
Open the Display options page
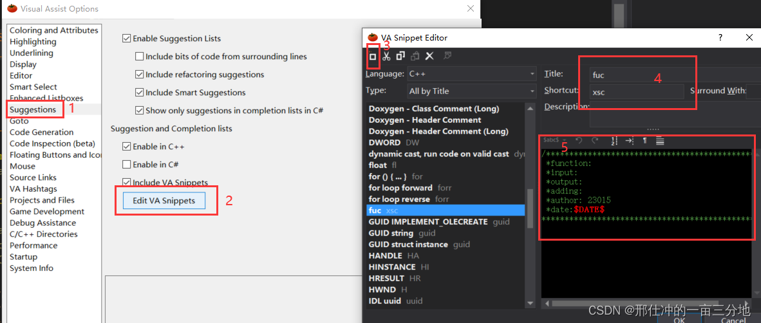[23, 64]
